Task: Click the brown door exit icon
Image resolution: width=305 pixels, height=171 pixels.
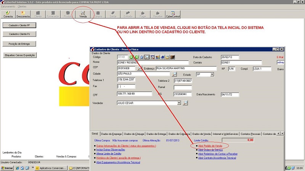Action: 173,57
